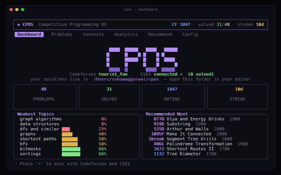Screen dimensions: 281x175
Task: Click the green bitmasks progress bar
Action: 71,149
